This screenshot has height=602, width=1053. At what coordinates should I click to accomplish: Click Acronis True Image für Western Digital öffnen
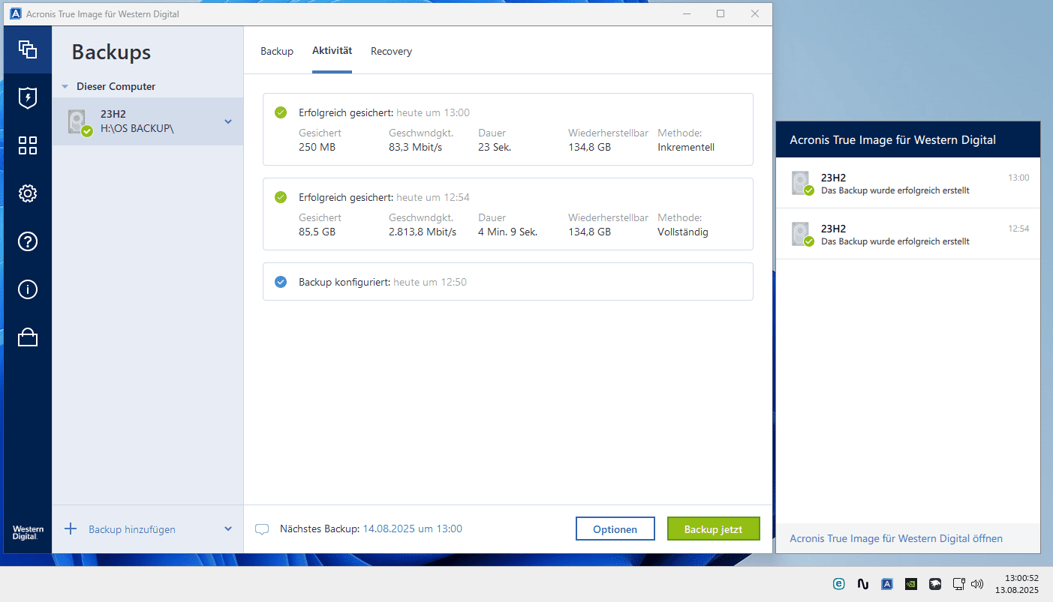(896, 538)
